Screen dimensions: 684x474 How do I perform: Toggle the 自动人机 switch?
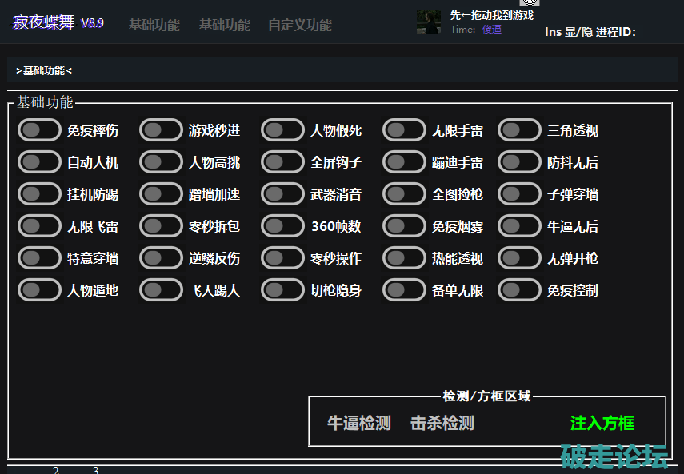39,162
